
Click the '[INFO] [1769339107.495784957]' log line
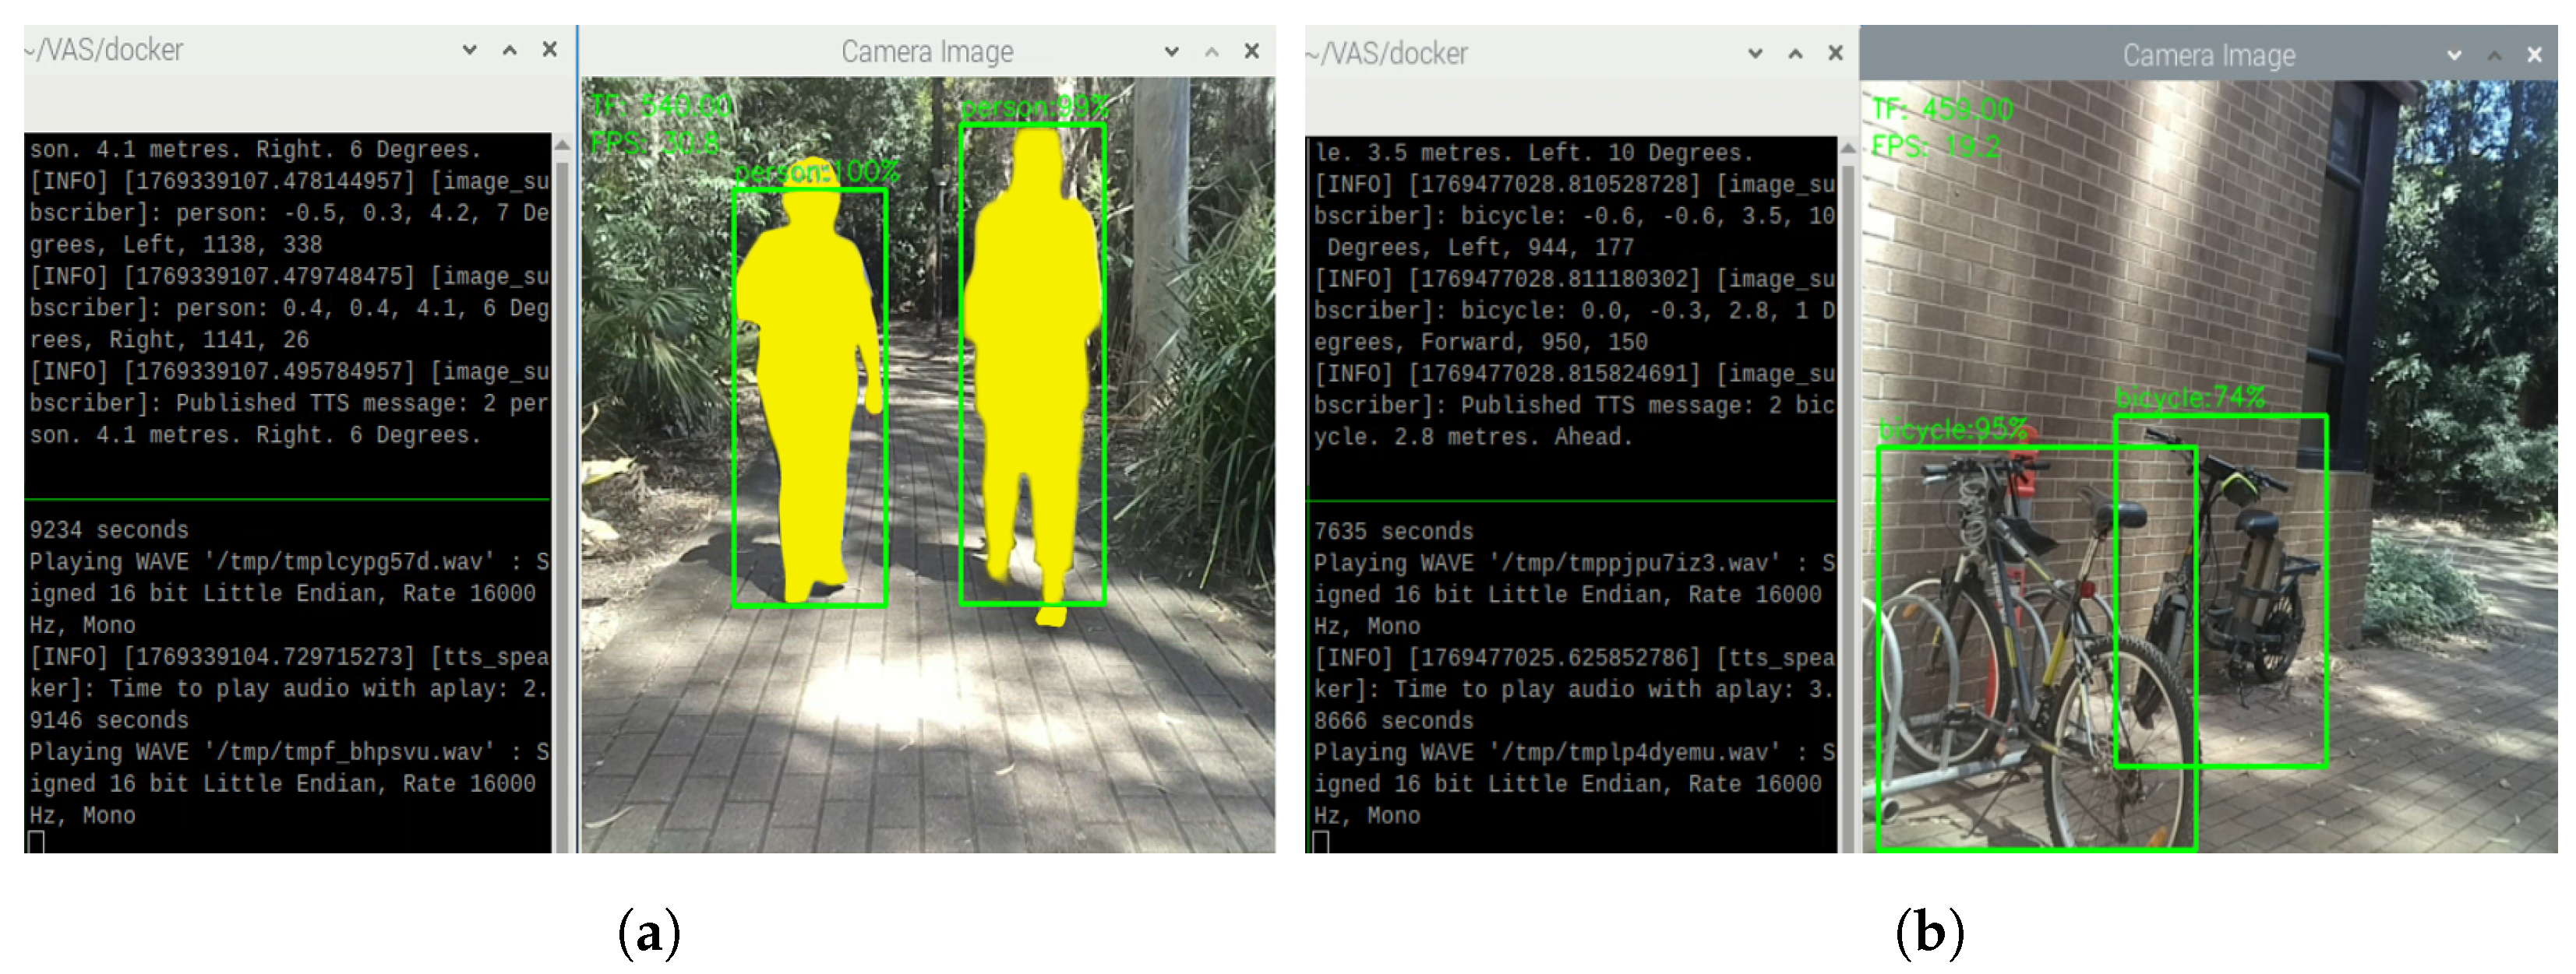289,371
